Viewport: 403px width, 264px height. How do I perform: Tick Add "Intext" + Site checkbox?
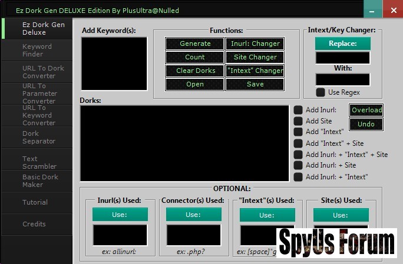(x=299, y=143)
